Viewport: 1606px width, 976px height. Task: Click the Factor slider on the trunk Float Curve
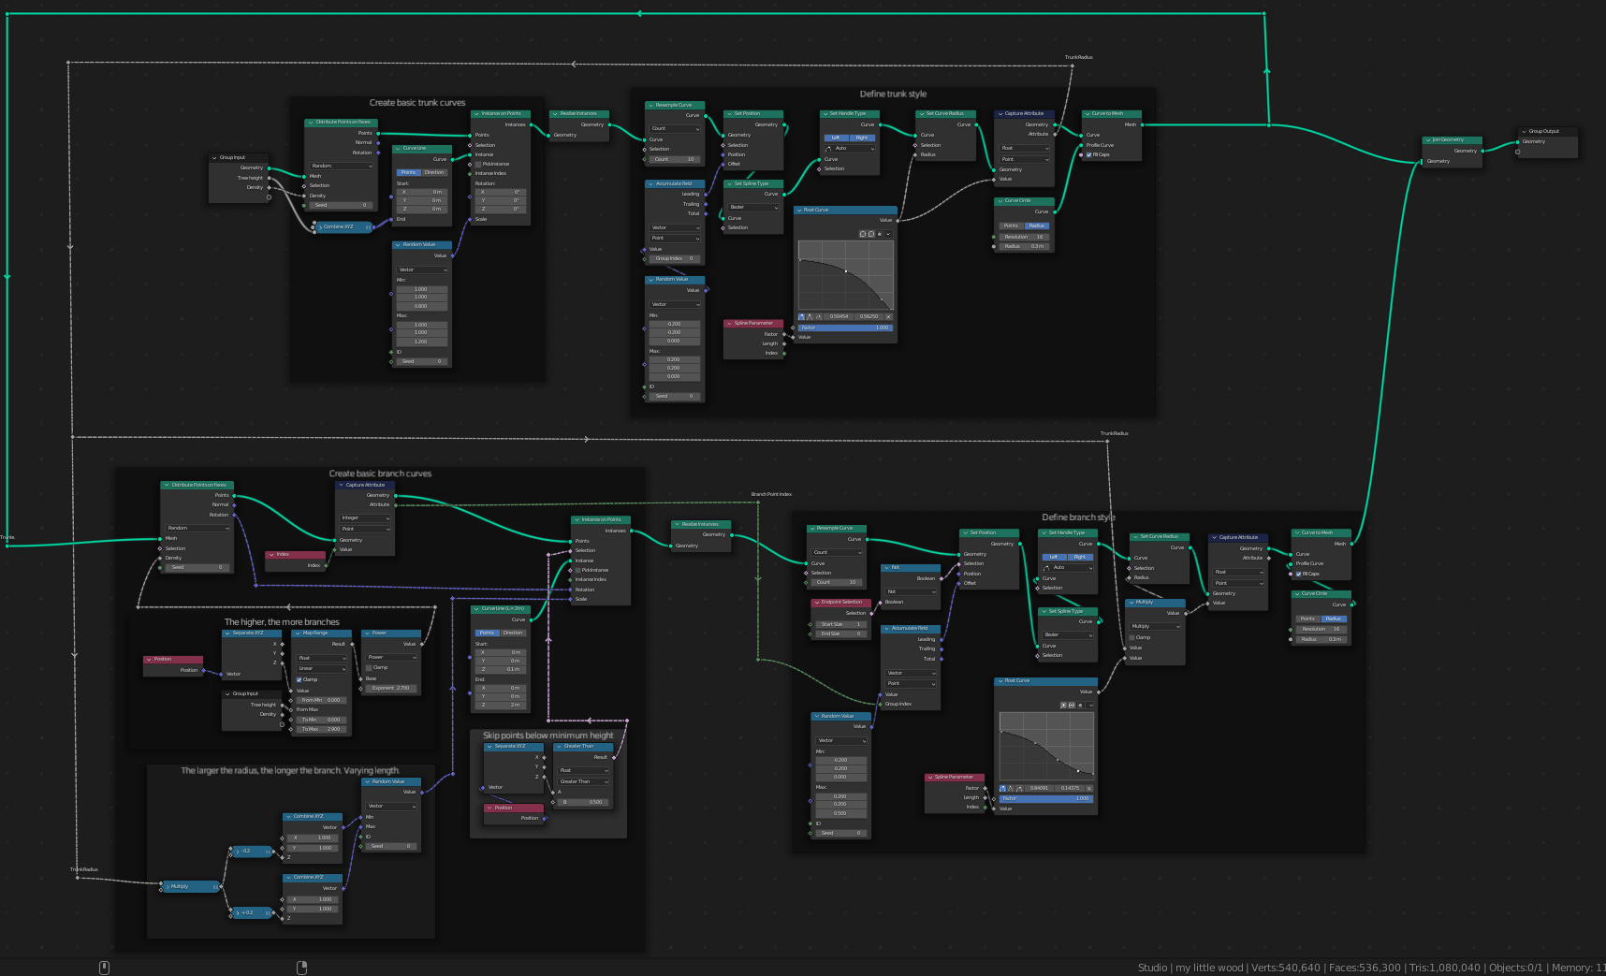coord(845,328)
